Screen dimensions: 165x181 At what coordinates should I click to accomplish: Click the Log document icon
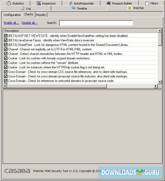[23, 8]
